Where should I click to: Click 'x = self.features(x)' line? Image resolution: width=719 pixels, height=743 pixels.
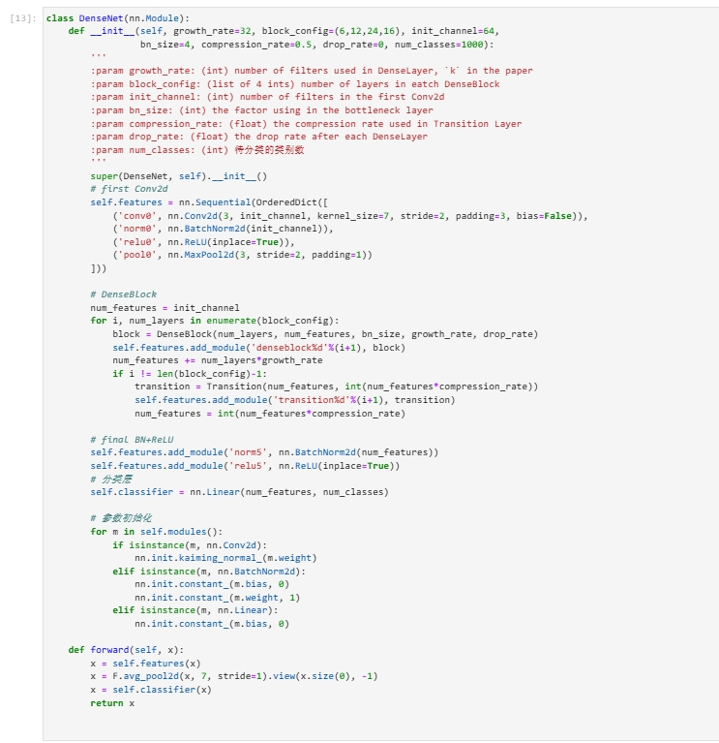[x=145, y=664]
